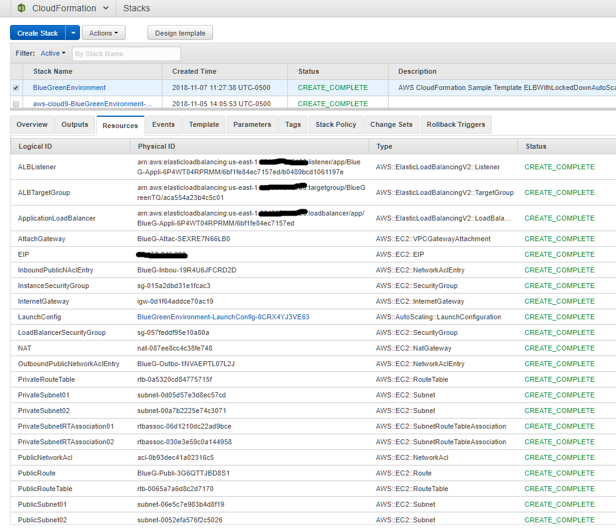Uncheck the BlueGreenEnvironment stack checkbox
This screenshot has height=528, width=616.
point(16,87)
